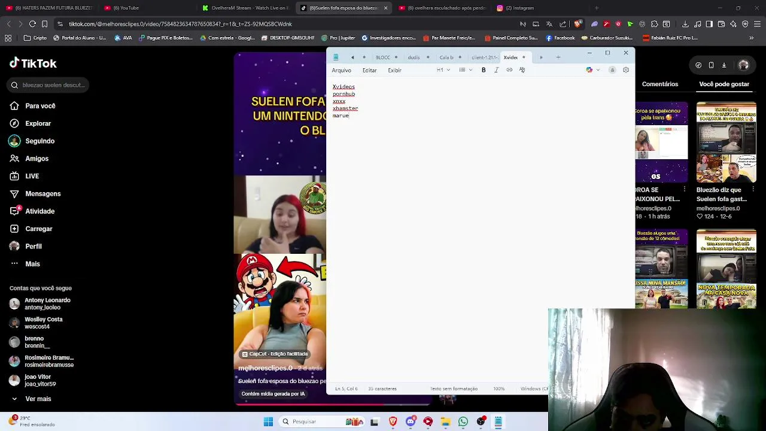The width and height of the screenshot is (766, 431).
Task: Open browser downloads
Action: [x=685, y=24]
